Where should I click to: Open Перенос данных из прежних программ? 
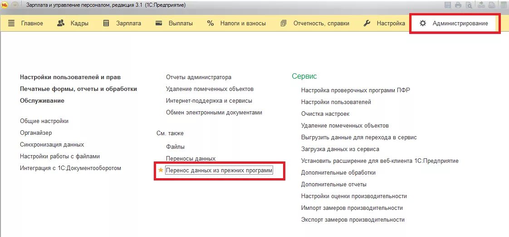[219, 171]
